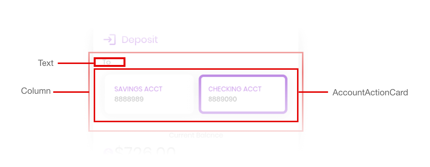Click the "Text" annotation label
The height and width of the screenshot is (167, 430).
tap(46, 63)
